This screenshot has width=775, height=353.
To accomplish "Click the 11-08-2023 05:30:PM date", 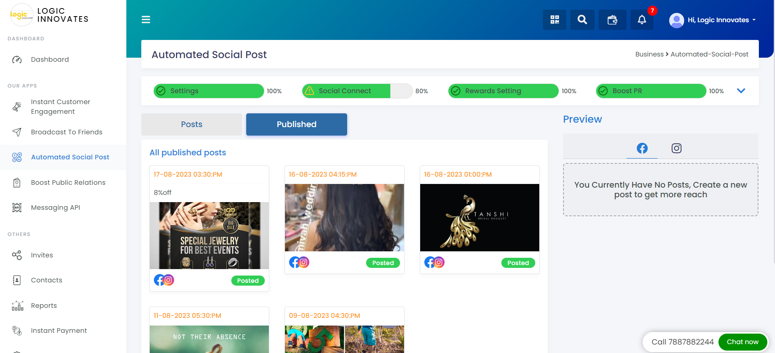I will click(187, 316).
